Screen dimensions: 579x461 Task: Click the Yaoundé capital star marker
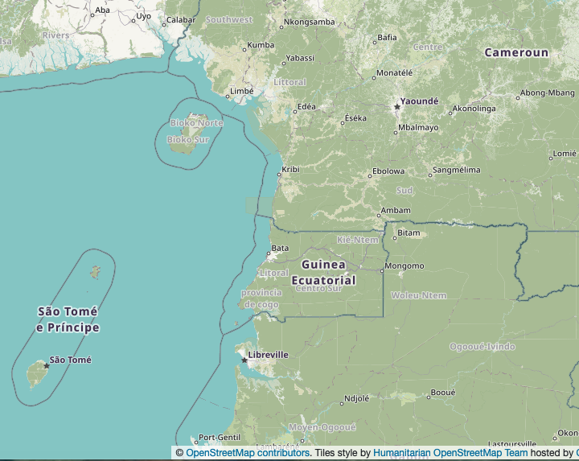pos(397,107)
